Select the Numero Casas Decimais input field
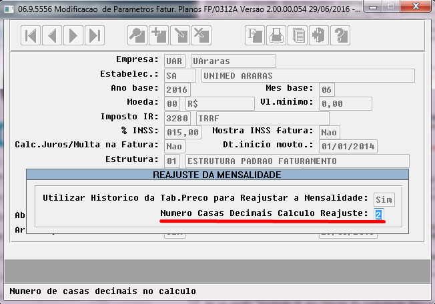The width and height of the screenshot is (435, 304). click(379, 215)
